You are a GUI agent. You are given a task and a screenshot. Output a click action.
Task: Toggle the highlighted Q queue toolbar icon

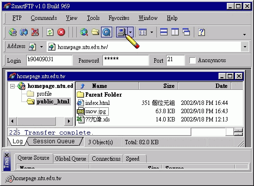(106, 32)
